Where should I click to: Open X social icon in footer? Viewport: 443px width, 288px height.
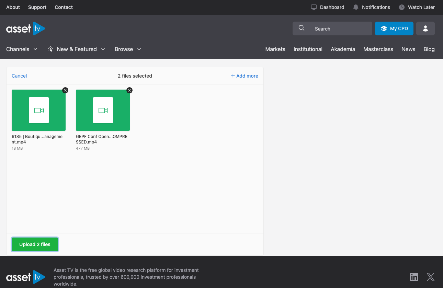click(430, 277)
